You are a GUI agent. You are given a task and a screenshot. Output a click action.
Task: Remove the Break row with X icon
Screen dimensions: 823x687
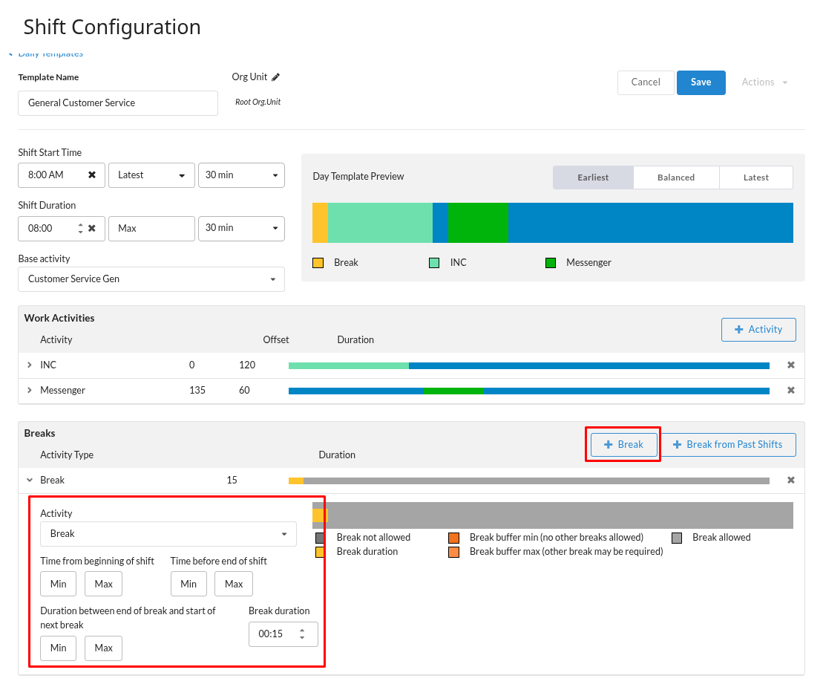pyautogui.click(x=790, y=481)
